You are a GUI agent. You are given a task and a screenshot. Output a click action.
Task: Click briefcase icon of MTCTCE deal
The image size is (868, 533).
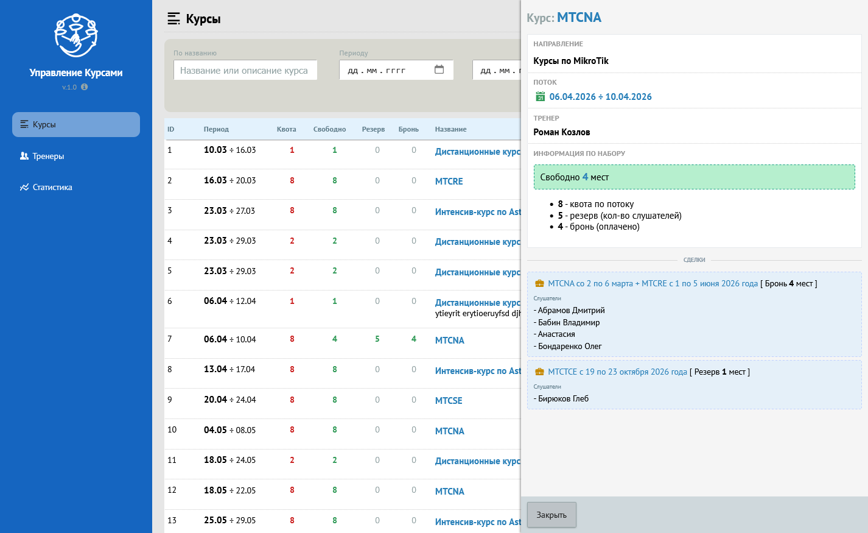point(539,372)
